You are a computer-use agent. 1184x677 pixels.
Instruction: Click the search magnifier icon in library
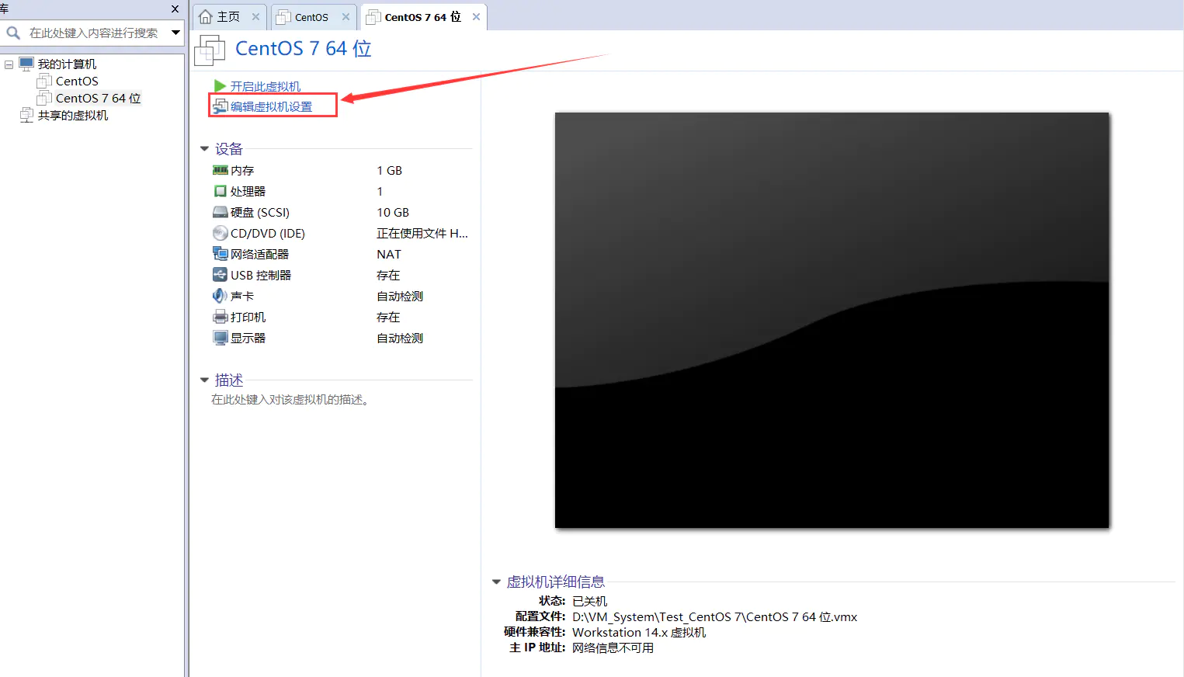pyautogui.click(x=13, y=33)
